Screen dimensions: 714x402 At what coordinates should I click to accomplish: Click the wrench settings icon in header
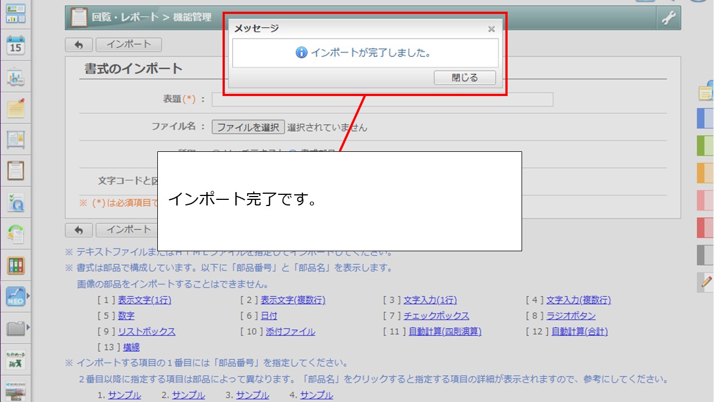coord(668,18)
